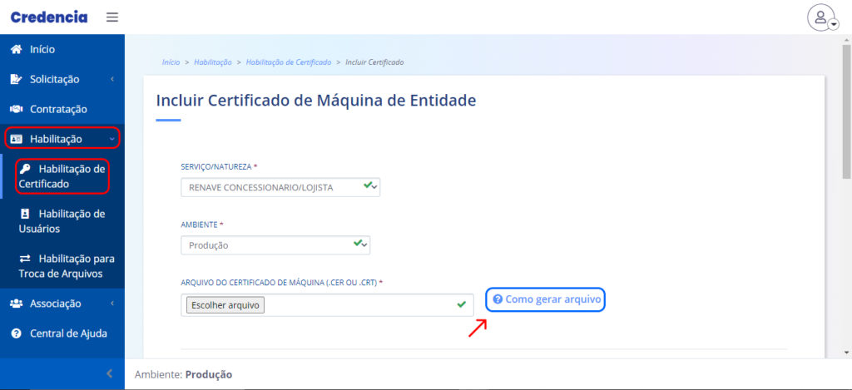Click the key icon for Habilitação de Certificado
Screen dimensions: 852x390
tap(24, 169)
